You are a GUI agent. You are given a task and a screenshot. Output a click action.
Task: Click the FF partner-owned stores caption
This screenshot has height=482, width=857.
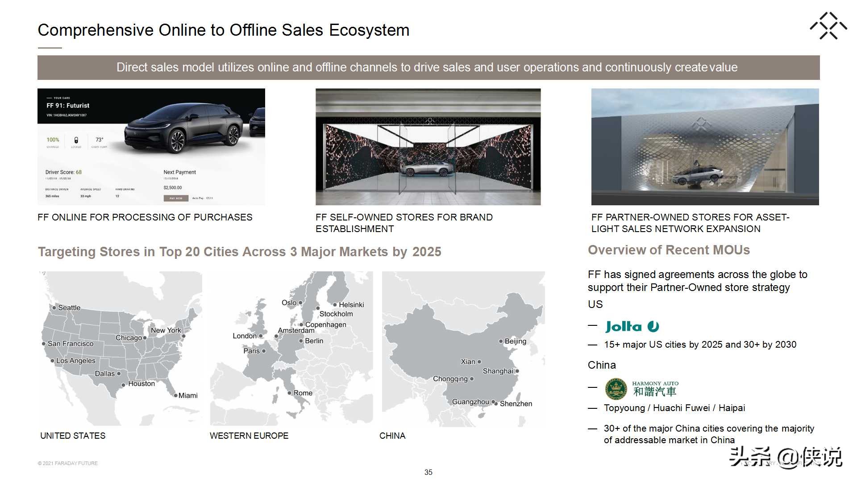691,223
